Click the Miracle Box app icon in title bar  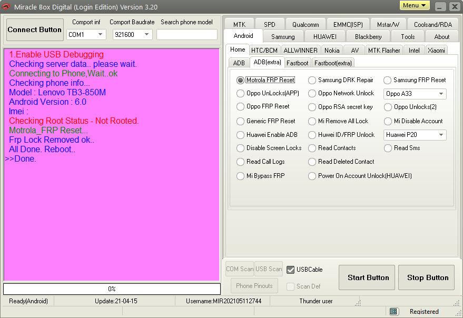6,7
